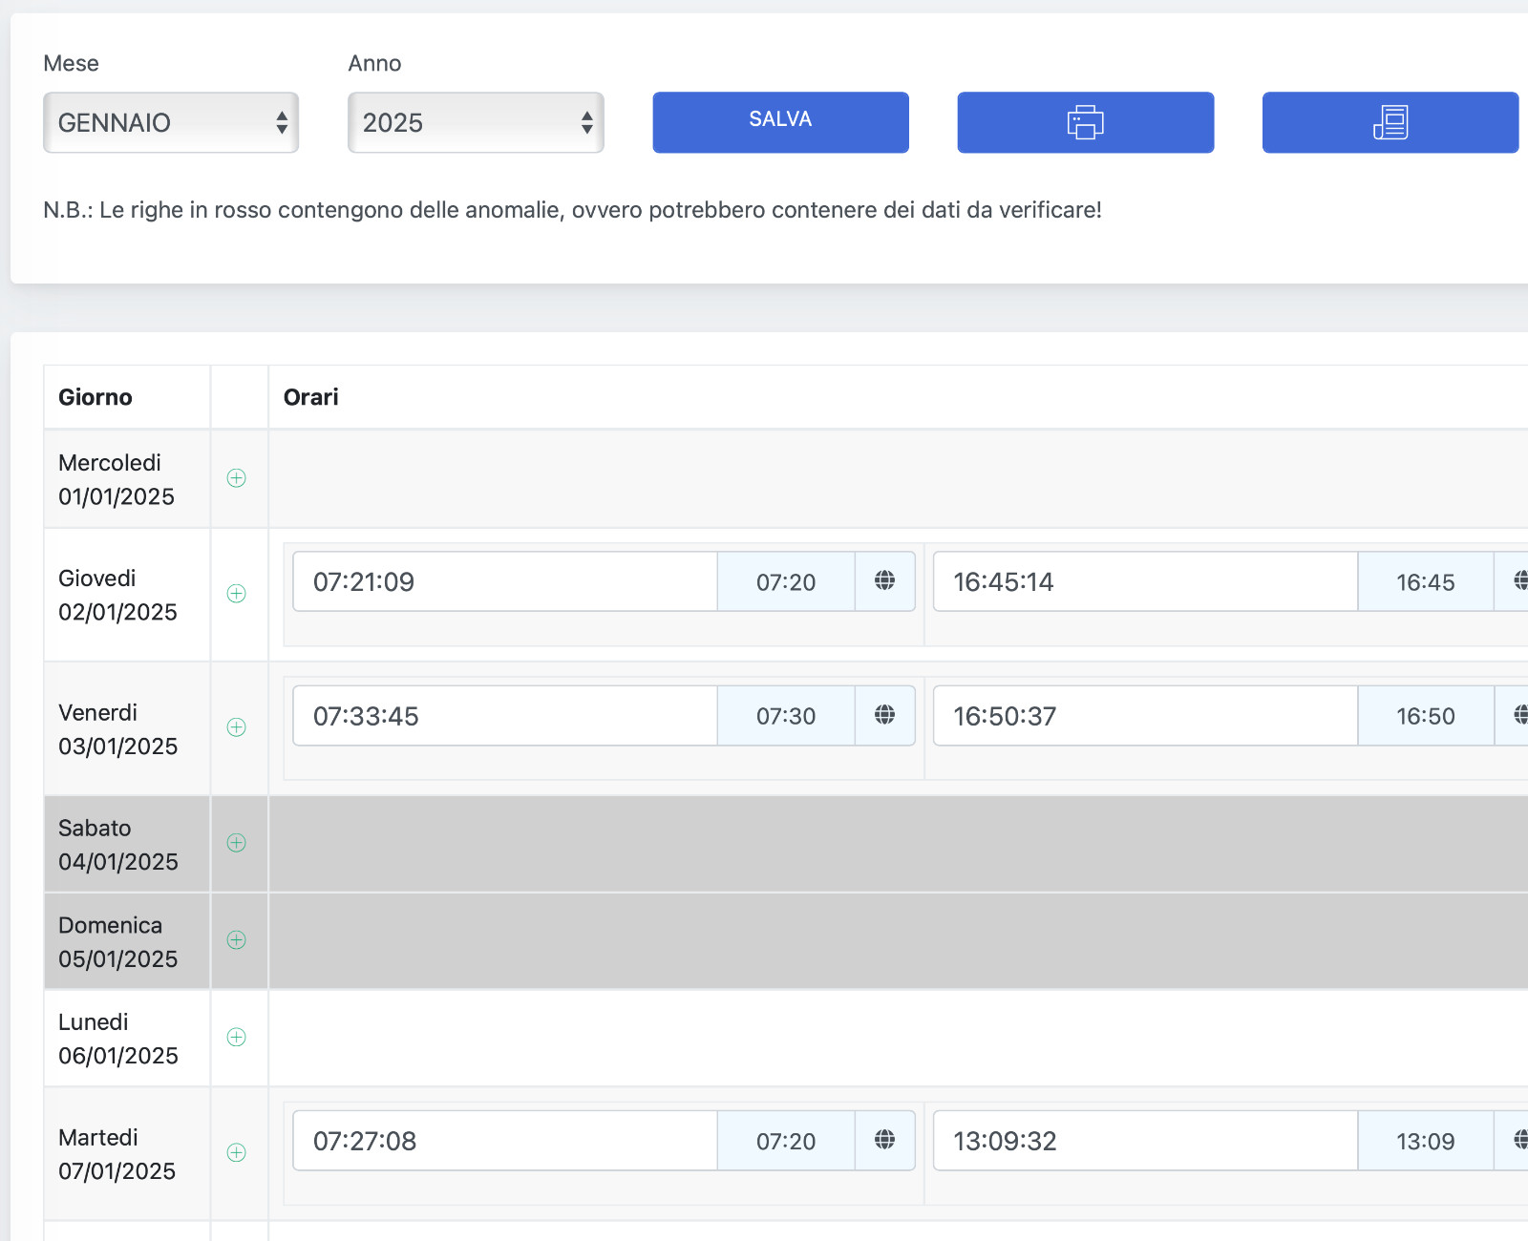Click the 16:45:14 time input field
Viewport: 1528px width, 1241px height.
(x=1144, y=581)
